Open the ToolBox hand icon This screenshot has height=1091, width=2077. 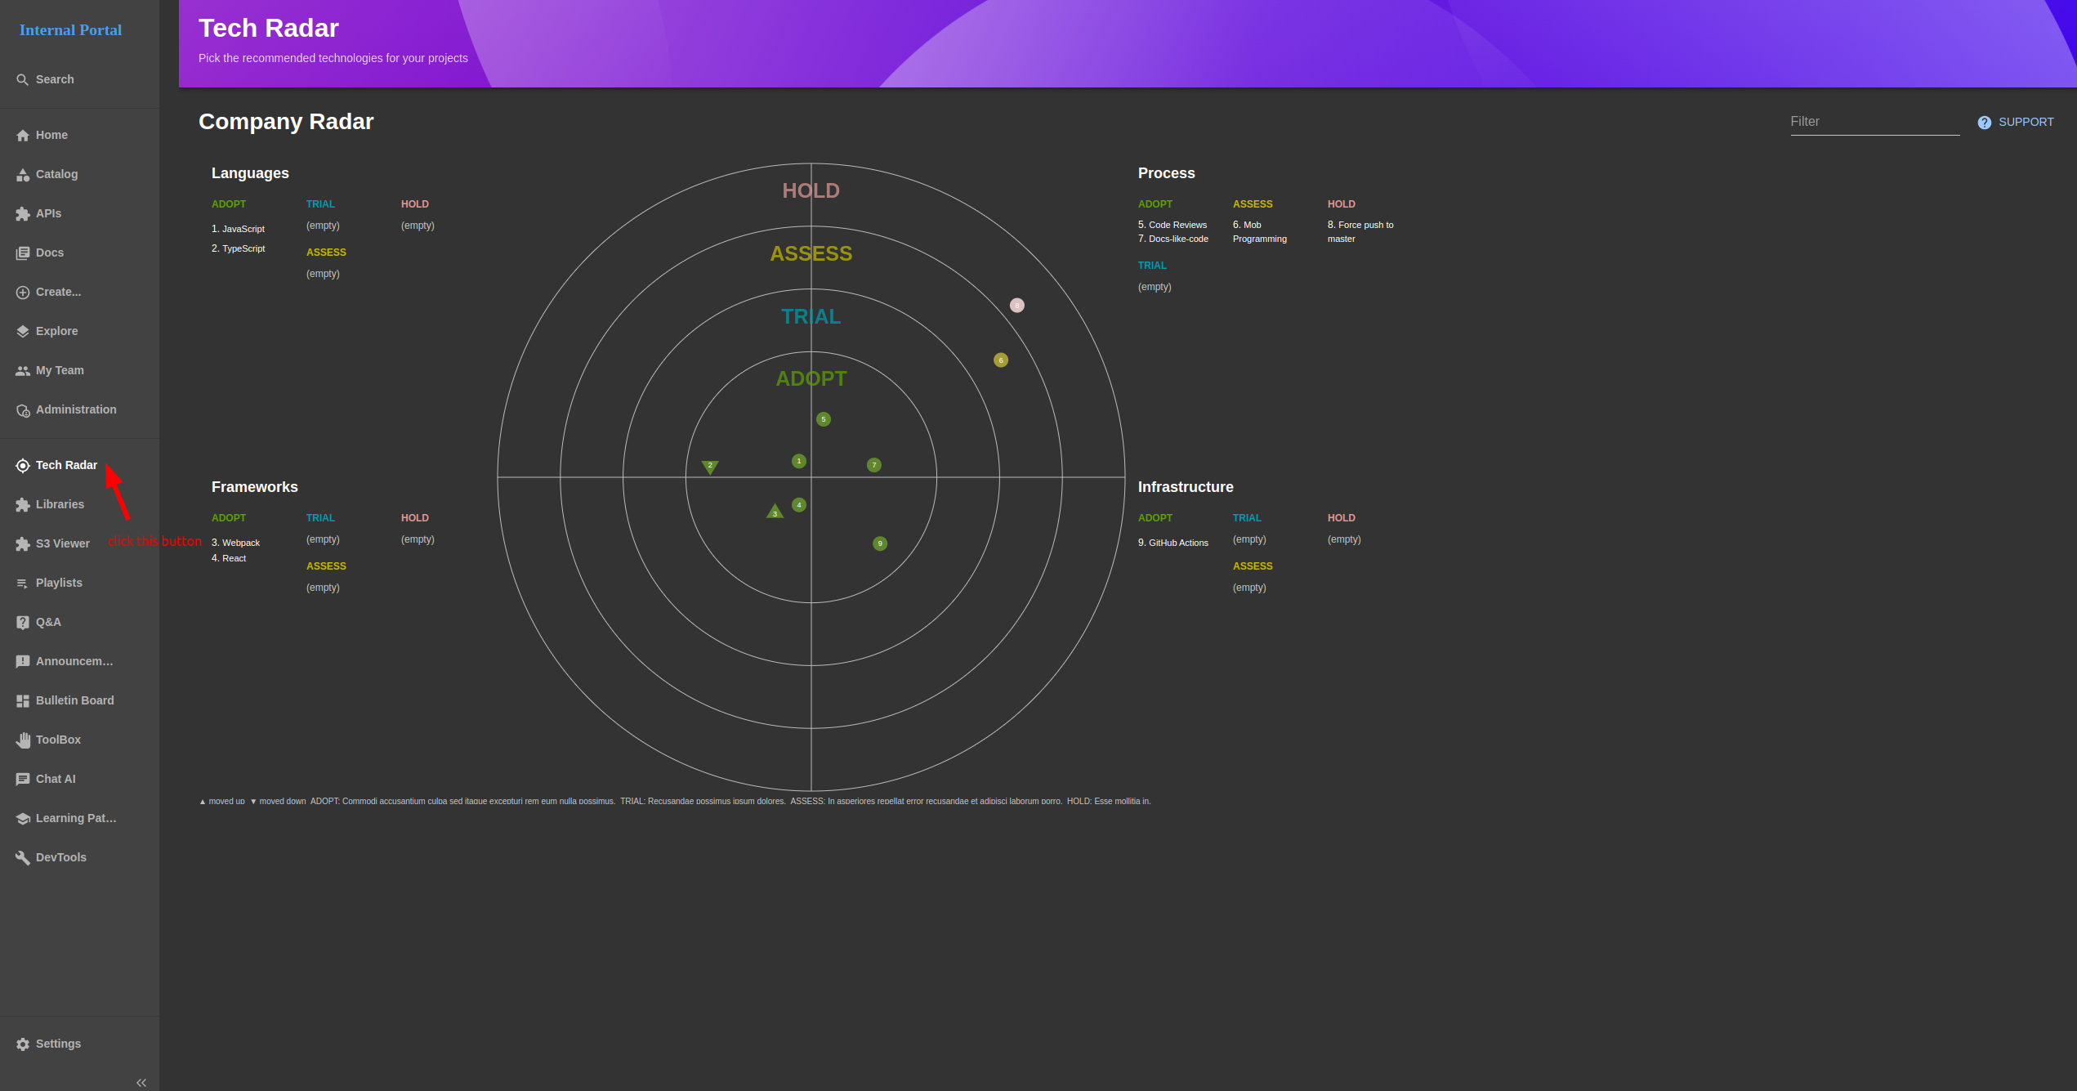(23, 740)
